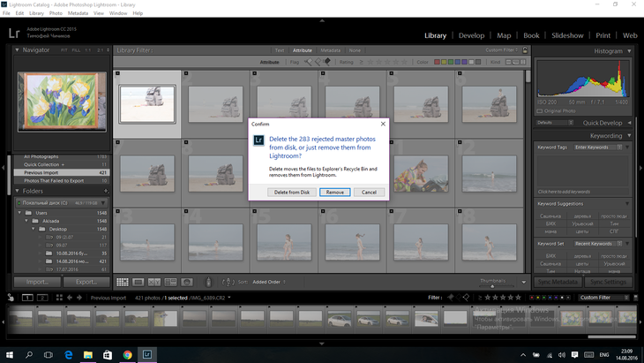Collapse the Users folder tree

[x=19, y=213]
